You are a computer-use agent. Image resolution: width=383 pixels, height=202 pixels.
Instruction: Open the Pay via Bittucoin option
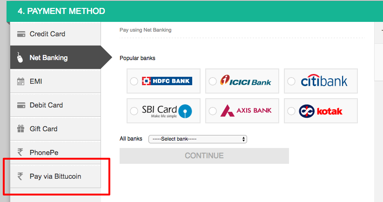point(55,176)
